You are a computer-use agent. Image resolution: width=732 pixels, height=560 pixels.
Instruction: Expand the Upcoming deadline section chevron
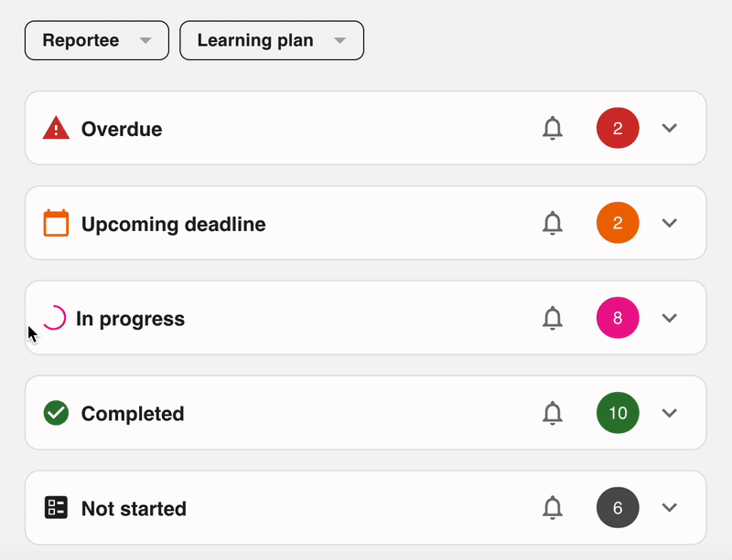coord(670,223)
